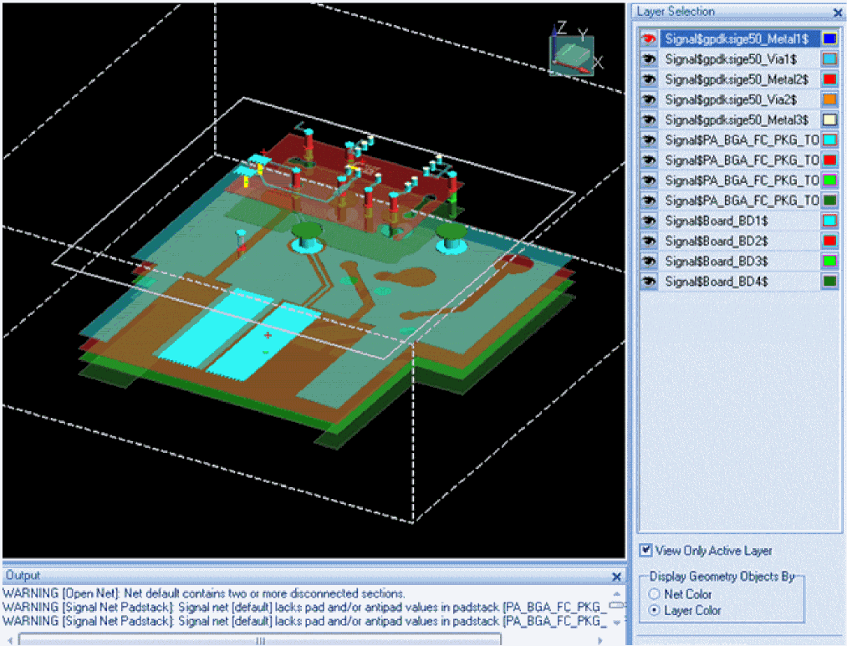Click the eye icon for Board_BD3 layer

[648, 262]
